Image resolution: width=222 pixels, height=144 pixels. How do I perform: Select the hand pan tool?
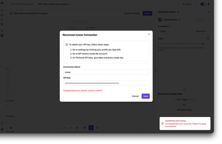85,128
